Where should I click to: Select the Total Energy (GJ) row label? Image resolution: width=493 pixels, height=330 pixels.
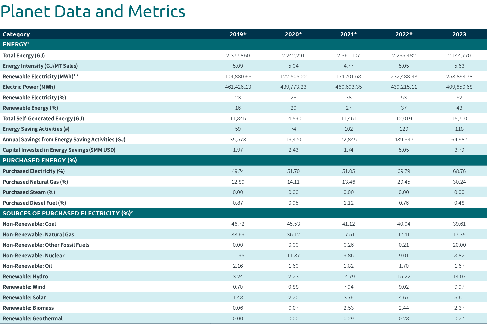(x=23, y=55)
